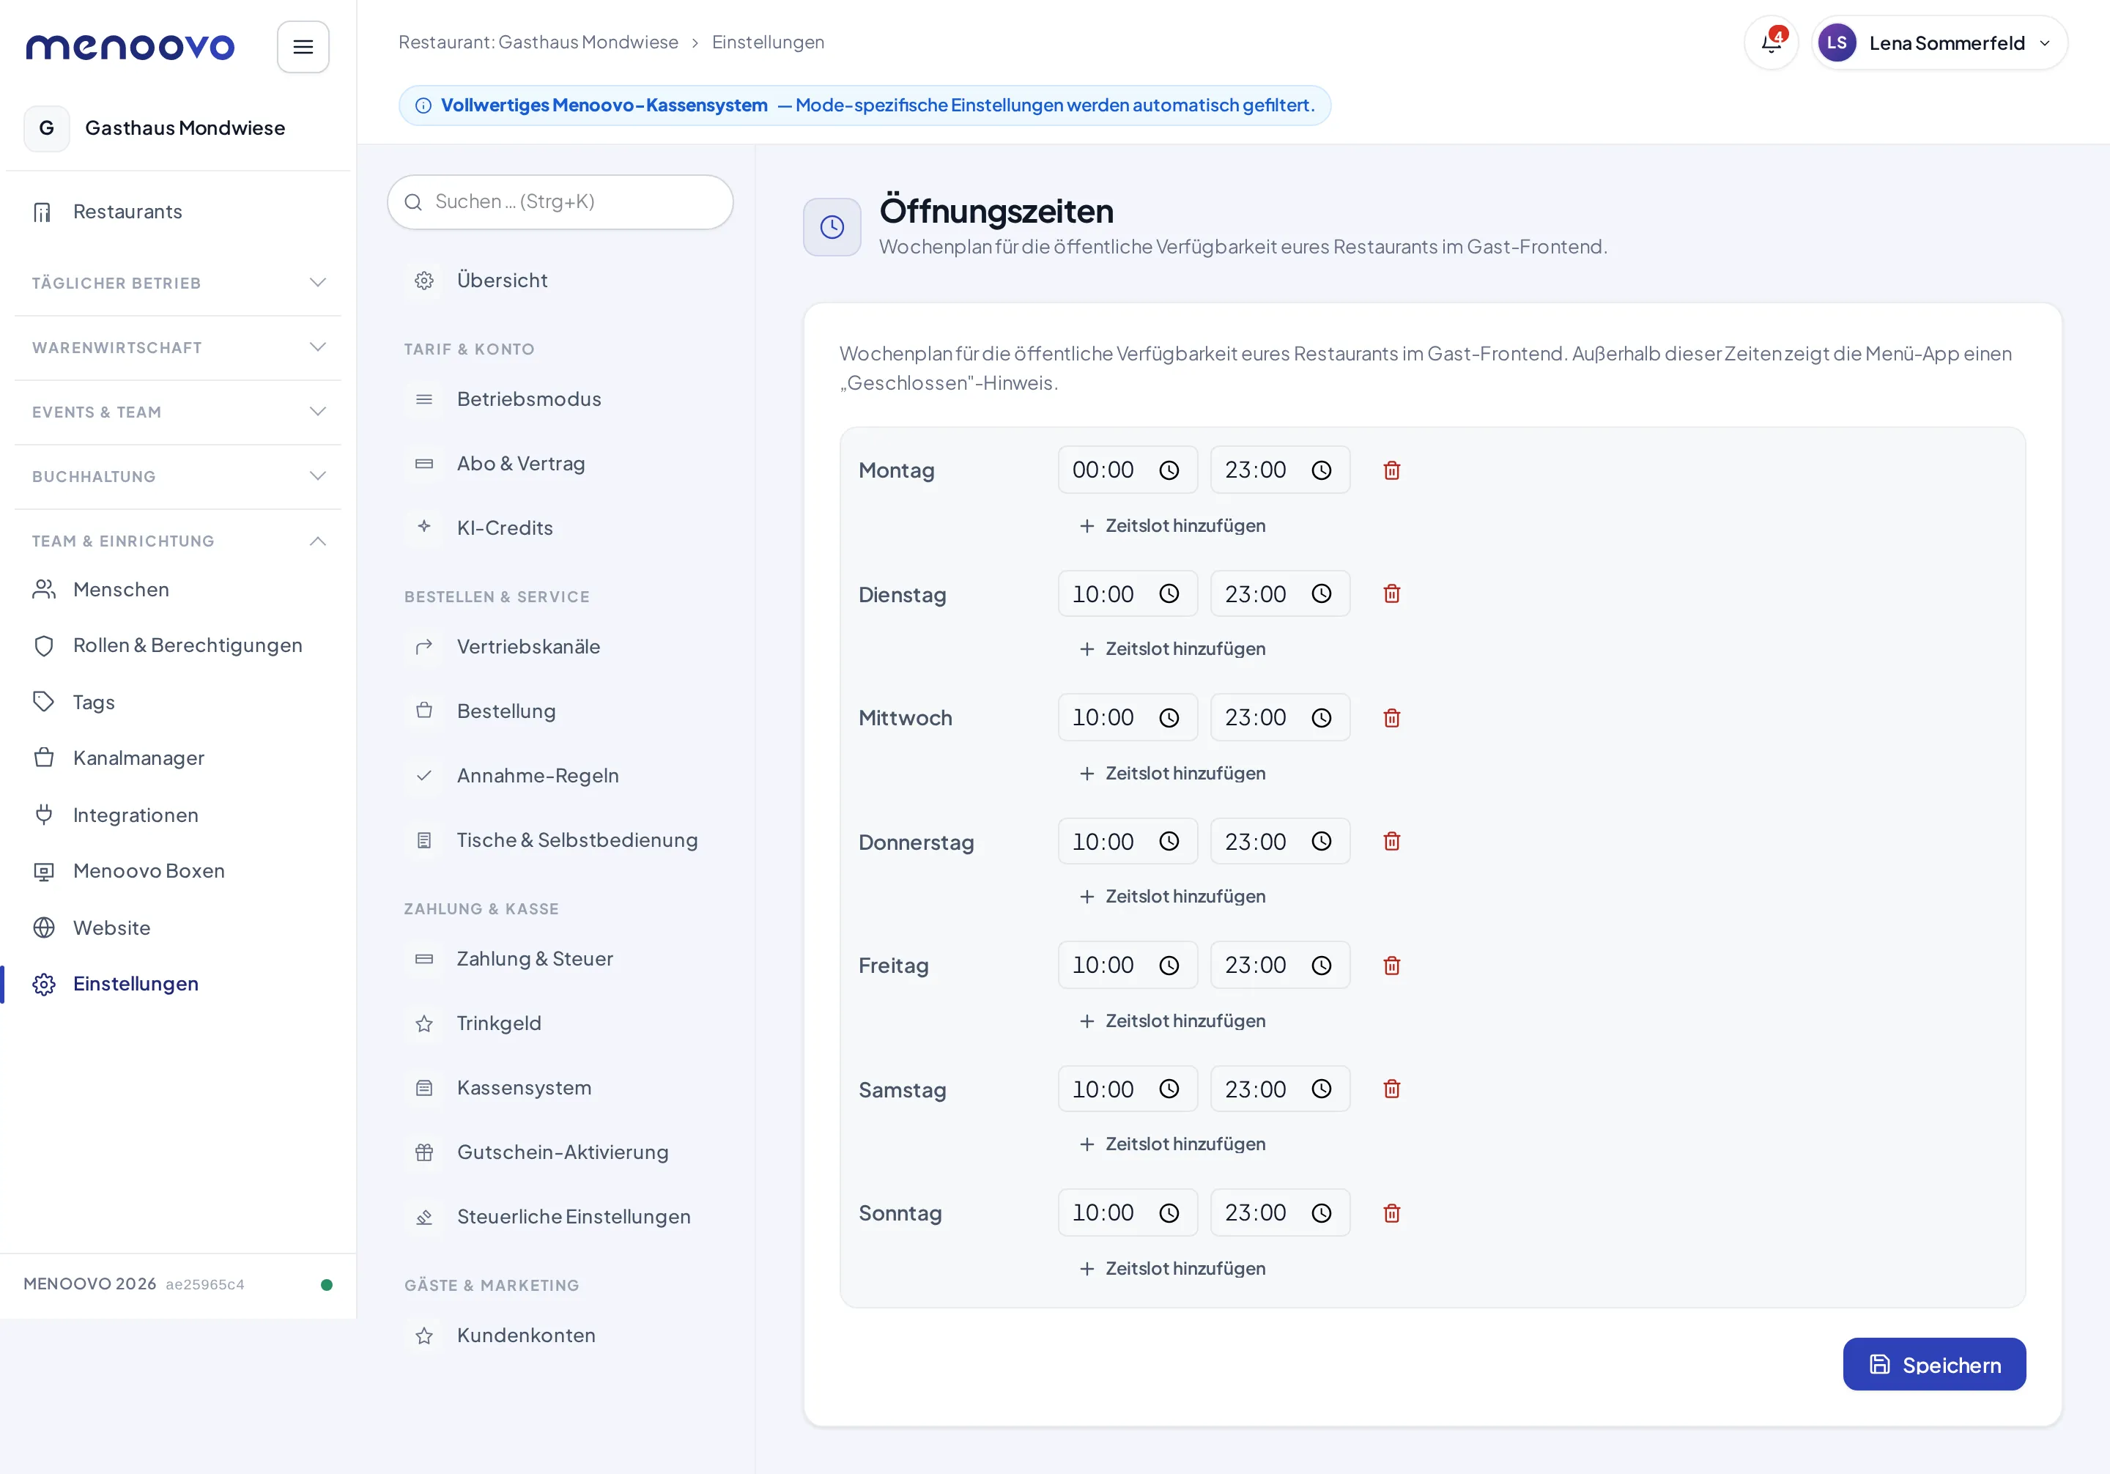Expand the Warenwirtschaft section
This screenshot has height=1474, width=2110.
(178, 347)
